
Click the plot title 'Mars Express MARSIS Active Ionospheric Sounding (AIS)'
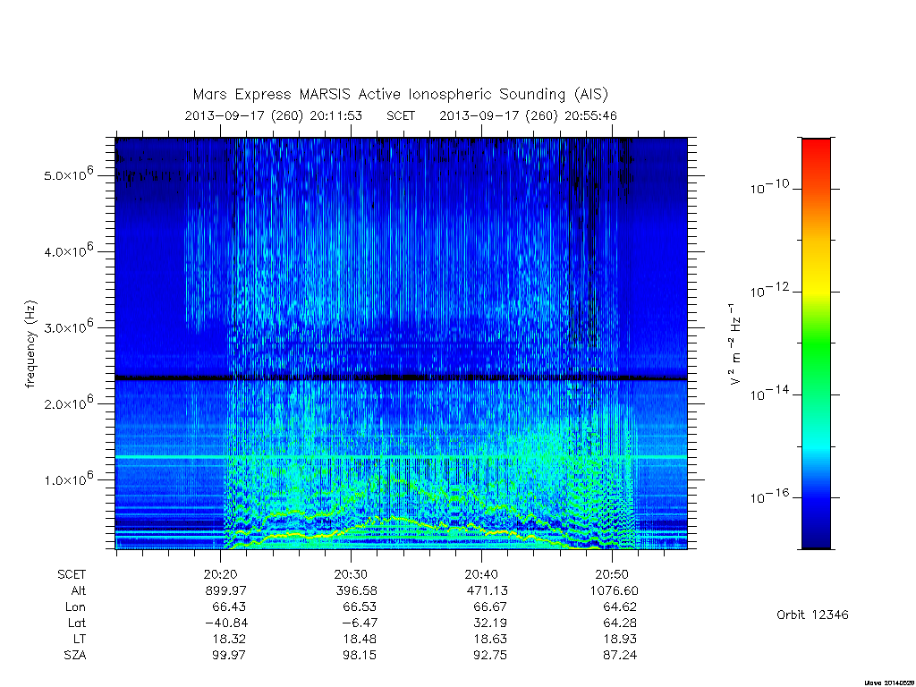pos(400,95)
